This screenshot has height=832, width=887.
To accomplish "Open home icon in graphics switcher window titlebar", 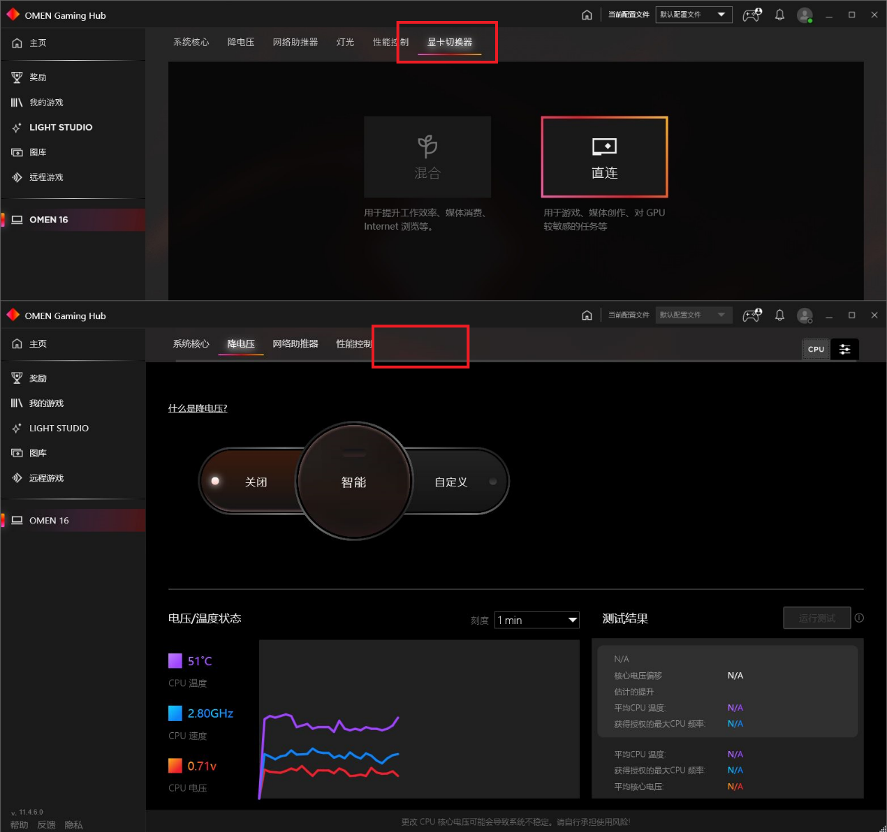I will [587, 15].
